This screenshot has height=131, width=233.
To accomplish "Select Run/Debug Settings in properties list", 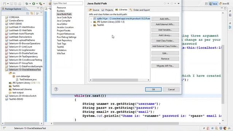I will tap(66, 37).
